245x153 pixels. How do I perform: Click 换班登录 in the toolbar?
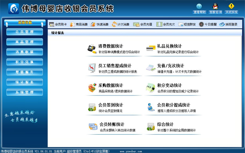tap(228, 25)
